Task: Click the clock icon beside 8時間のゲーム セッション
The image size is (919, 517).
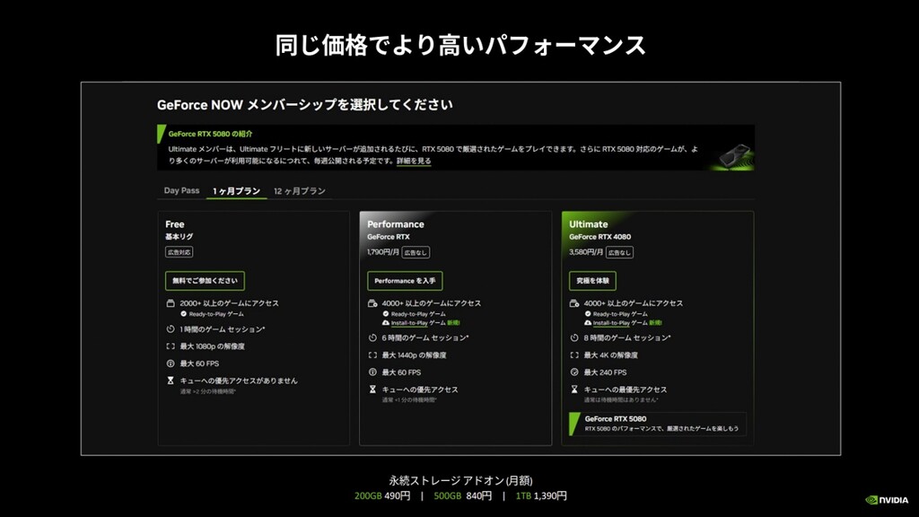Action: 574,337
